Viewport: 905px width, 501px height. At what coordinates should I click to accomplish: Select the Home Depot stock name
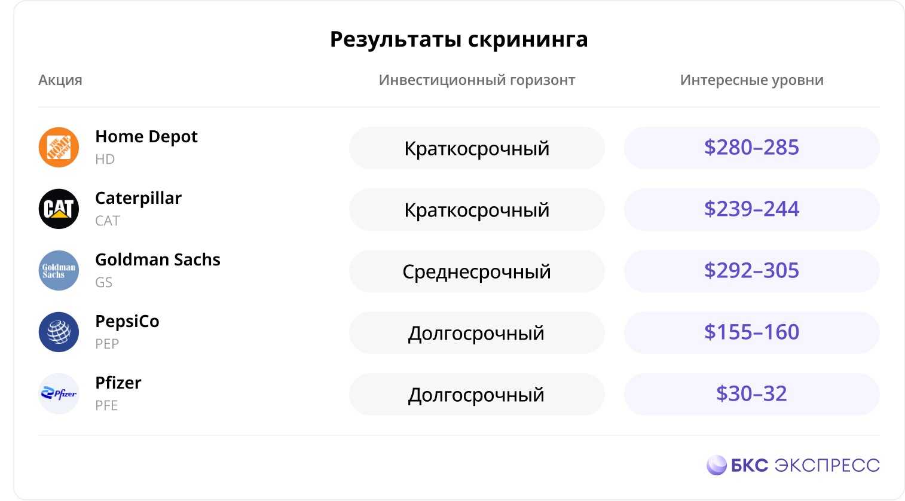point(146,137)
